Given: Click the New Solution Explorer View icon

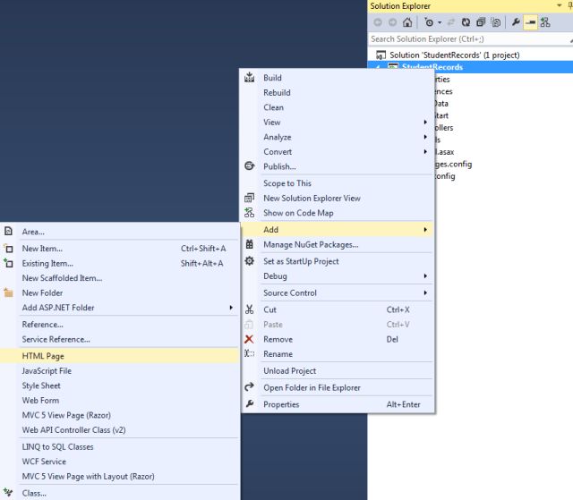Looking at the screenshot, I should coord(249,198).
